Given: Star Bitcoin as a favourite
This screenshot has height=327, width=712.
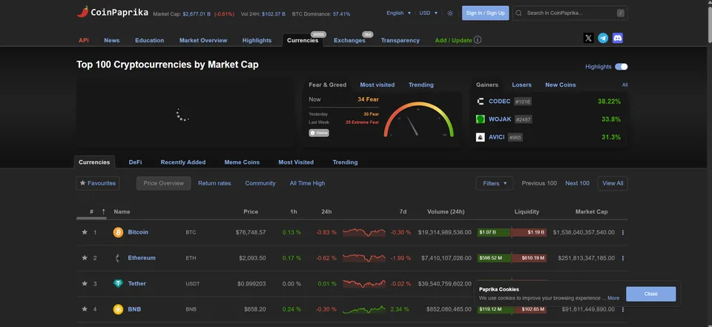Looking at the screenshot, I should (85, 232).
